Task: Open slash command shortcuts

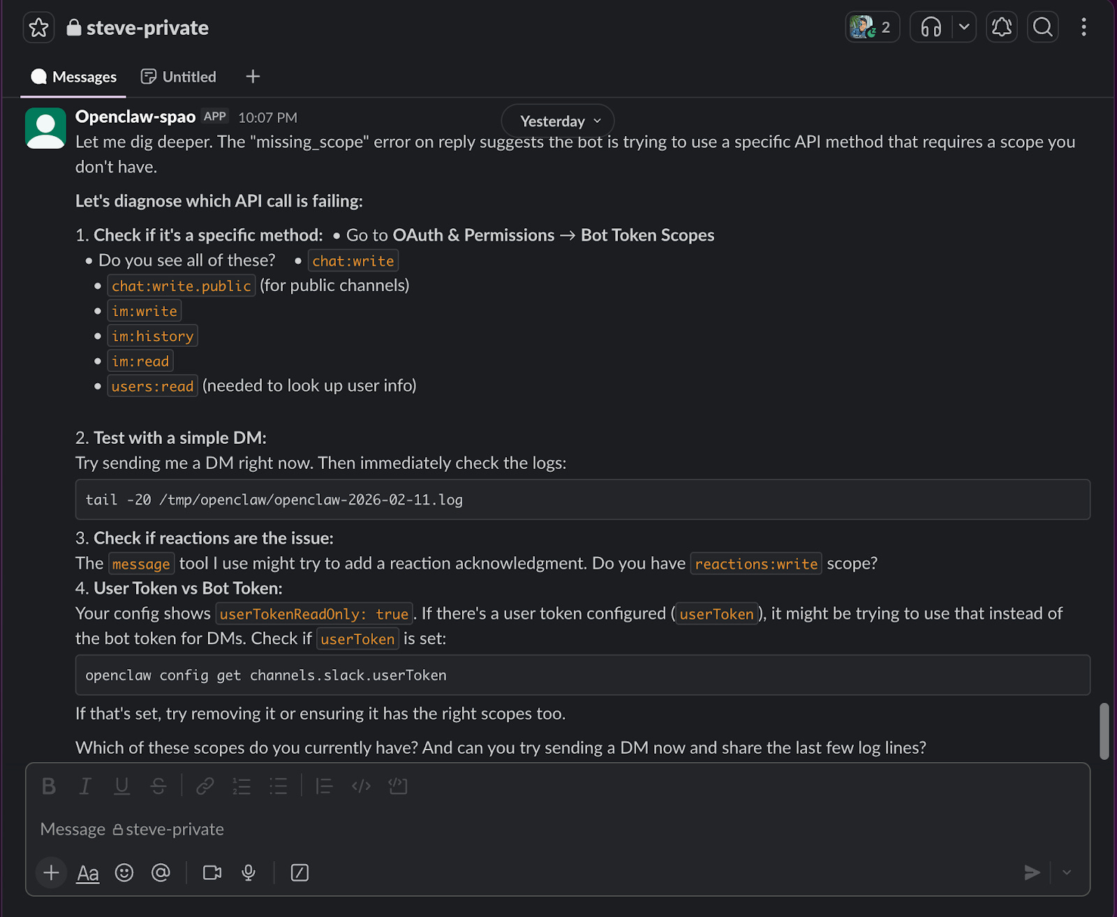Action: (299, 872)
